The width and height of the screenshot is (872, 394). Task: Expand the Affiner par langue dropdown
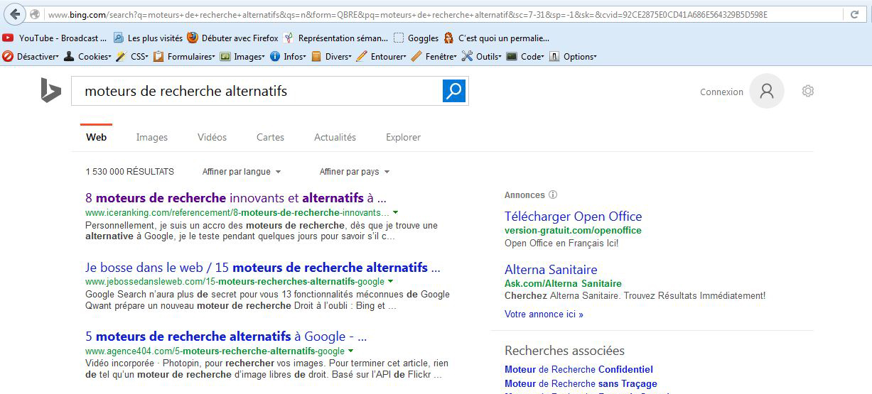(242, 172)
